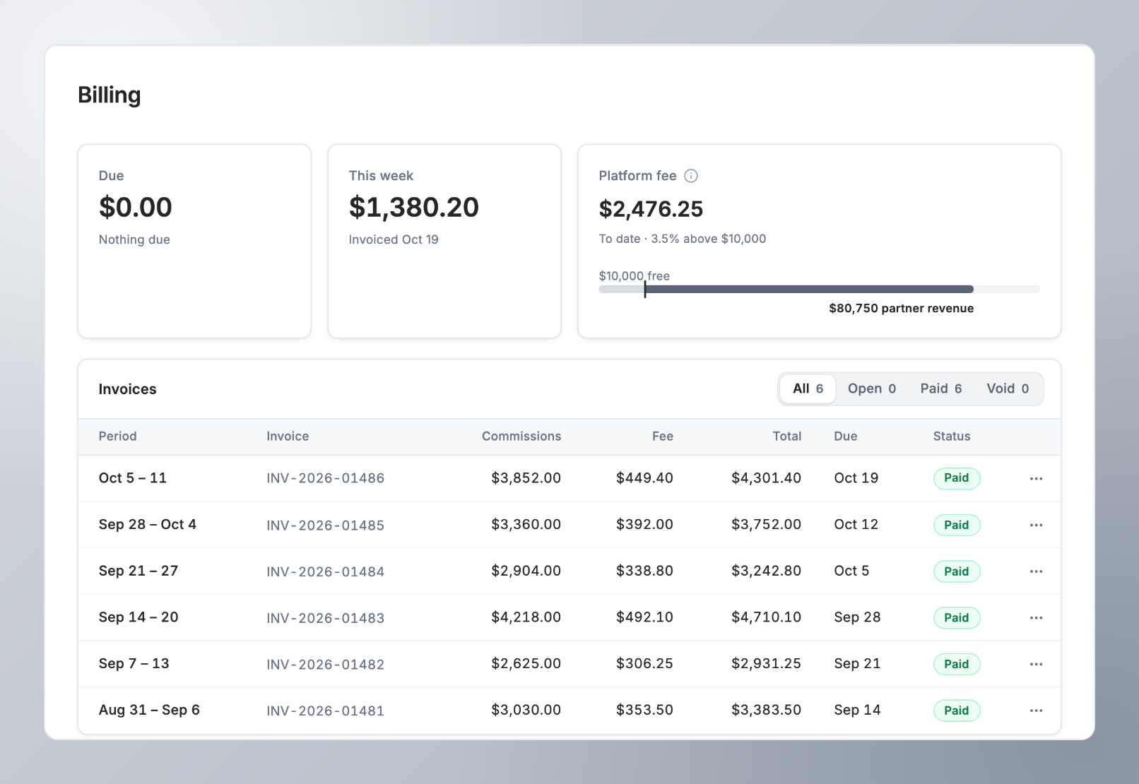This screenshot has width=1139, height=784.
Task: Open more options for invoice INV-2026-01484
Action: [1036, 571]
